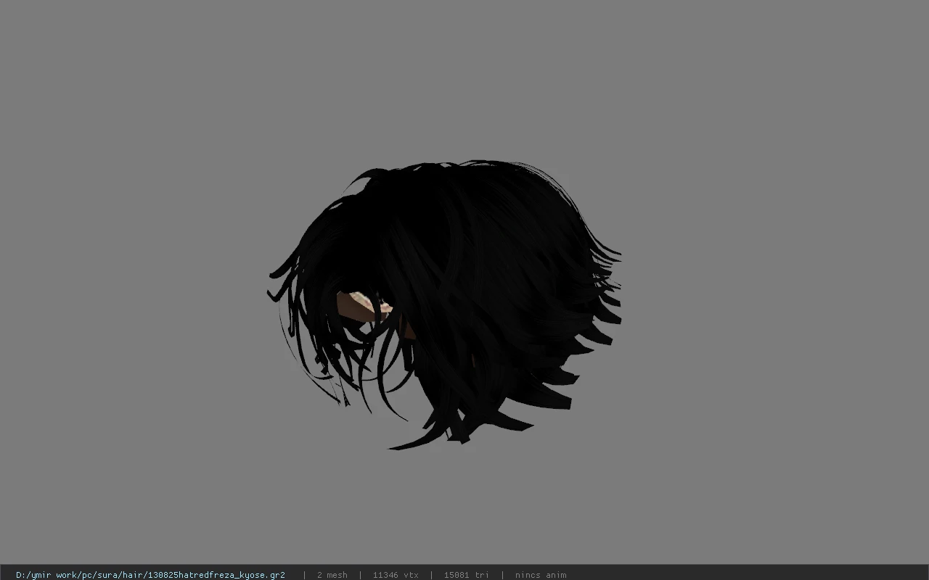Click the separator before 'nincs anim'

[x=502, y=575]
